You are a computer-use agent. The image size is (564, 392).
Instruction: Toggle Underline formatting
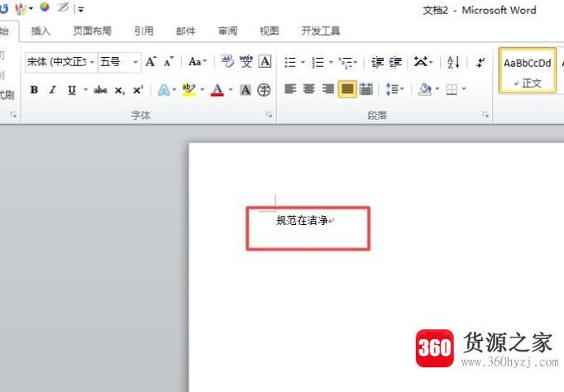tap(72, 89)
